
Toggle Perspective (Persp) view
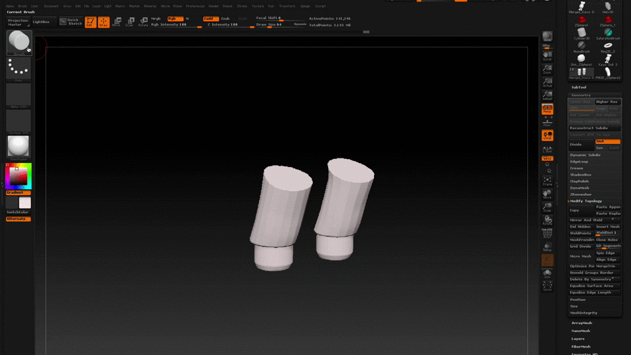click(x=548, y=108)
